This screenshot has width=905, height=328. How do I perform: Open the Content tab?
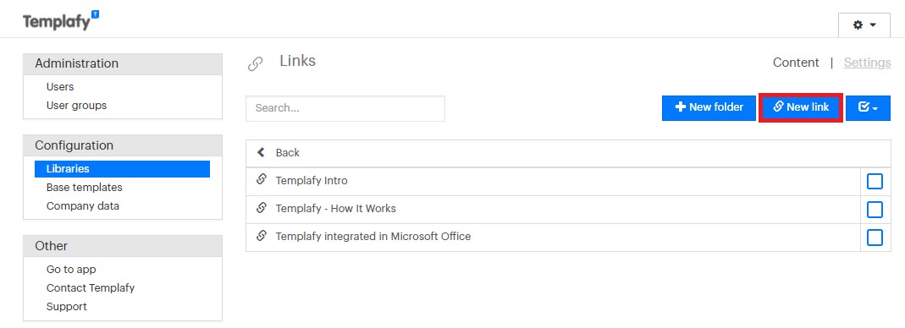point(796,63)
